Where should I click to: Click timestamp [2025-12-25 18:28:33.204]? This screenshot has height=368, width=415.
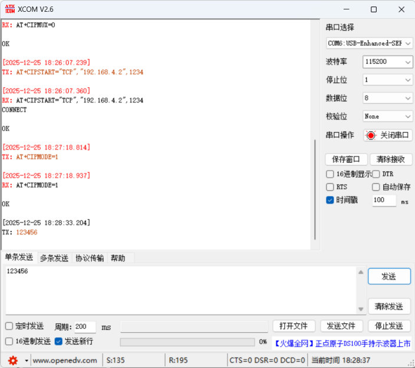coord(47,223)
